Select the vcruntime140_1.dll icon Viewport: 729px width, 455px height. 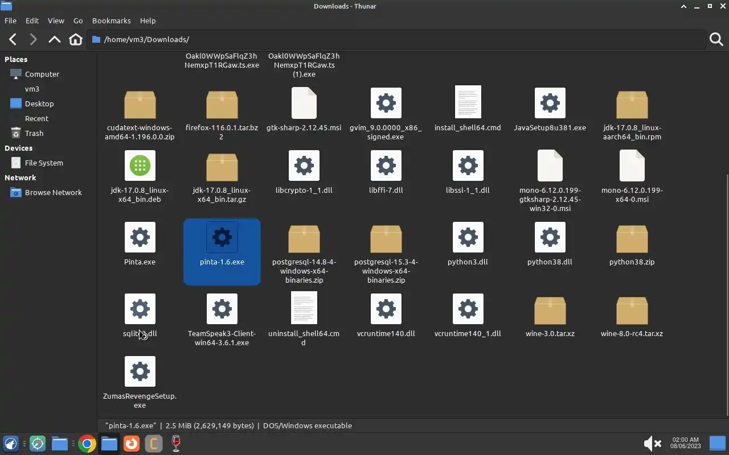(468, 309)
